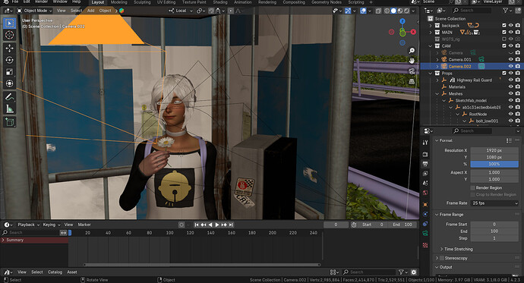Collapse the CAM collection in outliner

coord(431,46)
